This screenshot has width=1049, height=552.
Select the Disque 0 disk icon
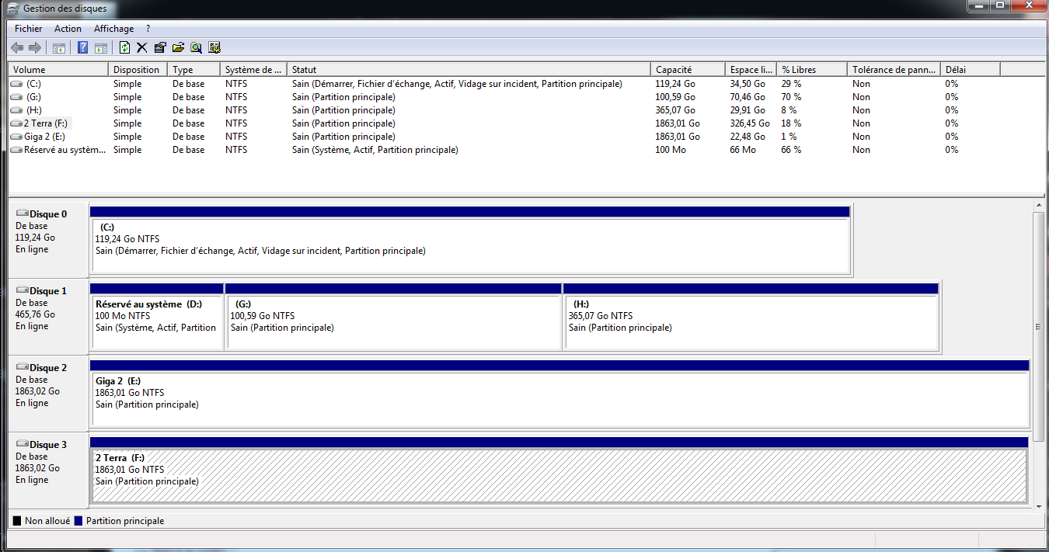pos(22,214)
